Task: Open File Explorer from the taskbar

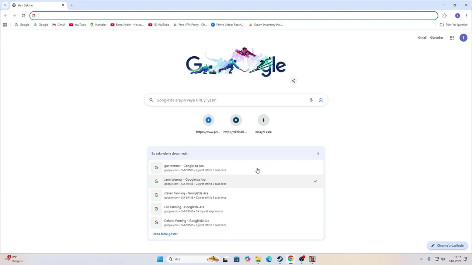Action: coord(258,259)
